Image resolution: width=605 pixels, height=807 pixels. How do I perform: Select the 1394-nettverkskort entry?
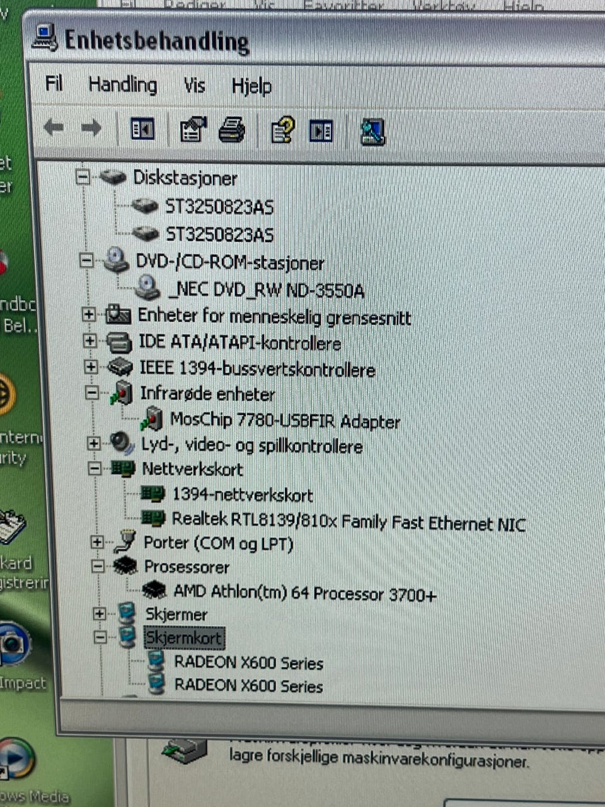[x=243, y=495]
